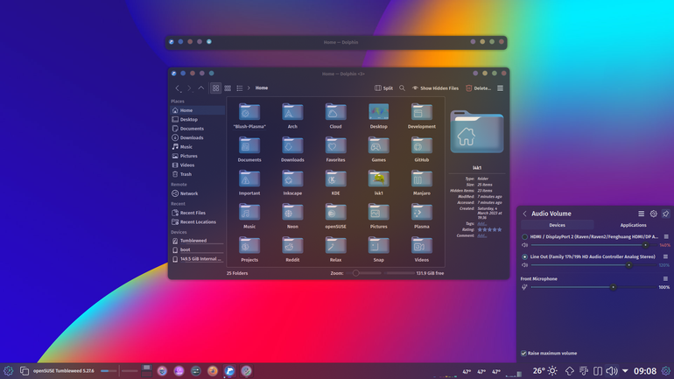
Task: Open Audio Volume settings gear icon
Action: [x=653, y=214]
